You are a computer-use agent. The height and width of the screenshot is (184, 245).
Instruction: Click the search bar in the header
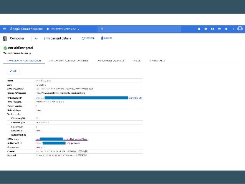pos(146,29)
